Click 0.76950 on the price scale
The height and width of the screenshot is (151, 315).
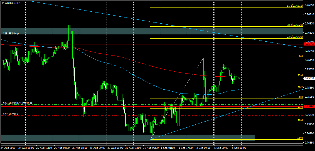(309, 5)
